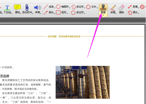Click the 添加附件 paperclip attachment tool
The width and height of the screenshot is (146, 104).
pyautogui.click(x=27, y=9)
